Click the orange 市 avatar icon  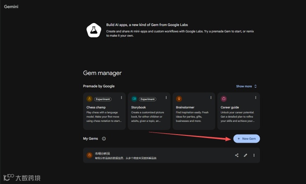click(x=90, y=155)
